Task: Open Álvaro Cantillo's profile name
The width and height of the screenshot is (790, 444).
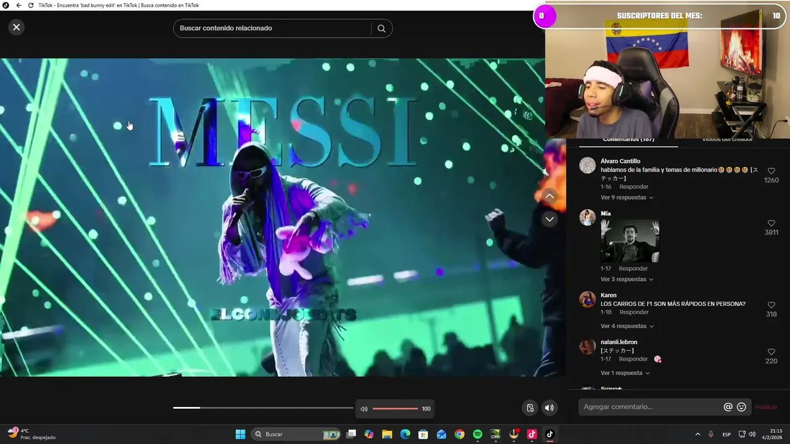Action: pos(620,162)
